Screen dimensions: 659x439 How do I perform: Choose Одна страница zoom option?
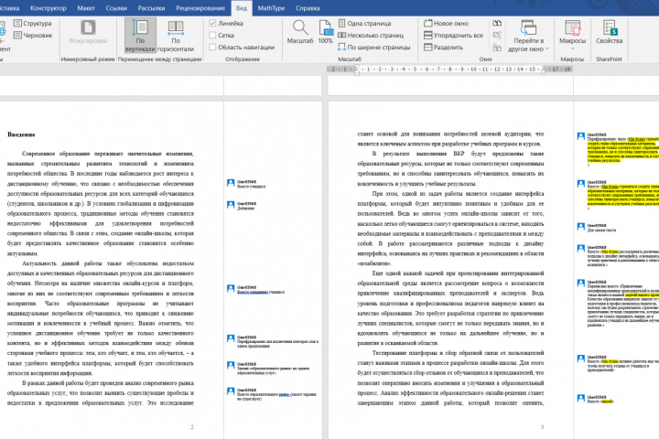coord(365,24)
